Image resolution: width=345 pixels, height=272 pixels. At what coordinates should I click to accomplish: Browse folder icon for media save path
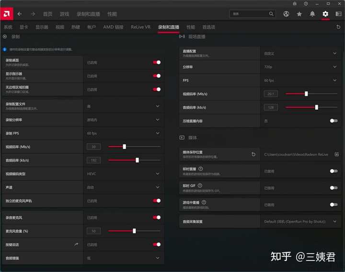(337, 154)
